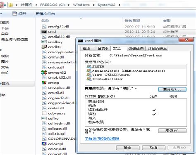Click the cngaudit.dll file icon
196x155 pixels.
pos(44,98)
